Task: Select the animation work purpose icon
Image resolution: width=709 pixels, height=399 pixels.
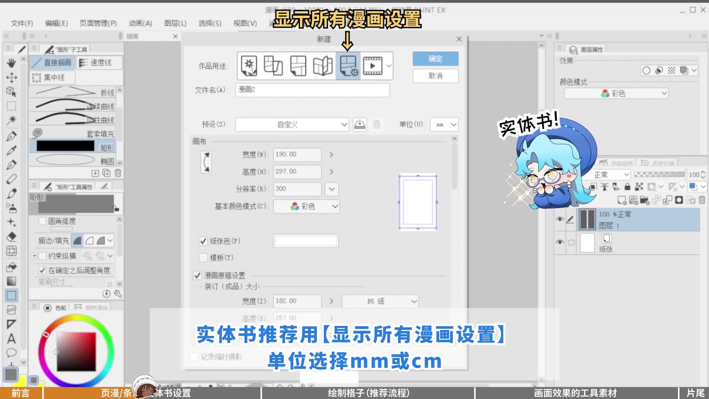Action: (x=373, y=66)
